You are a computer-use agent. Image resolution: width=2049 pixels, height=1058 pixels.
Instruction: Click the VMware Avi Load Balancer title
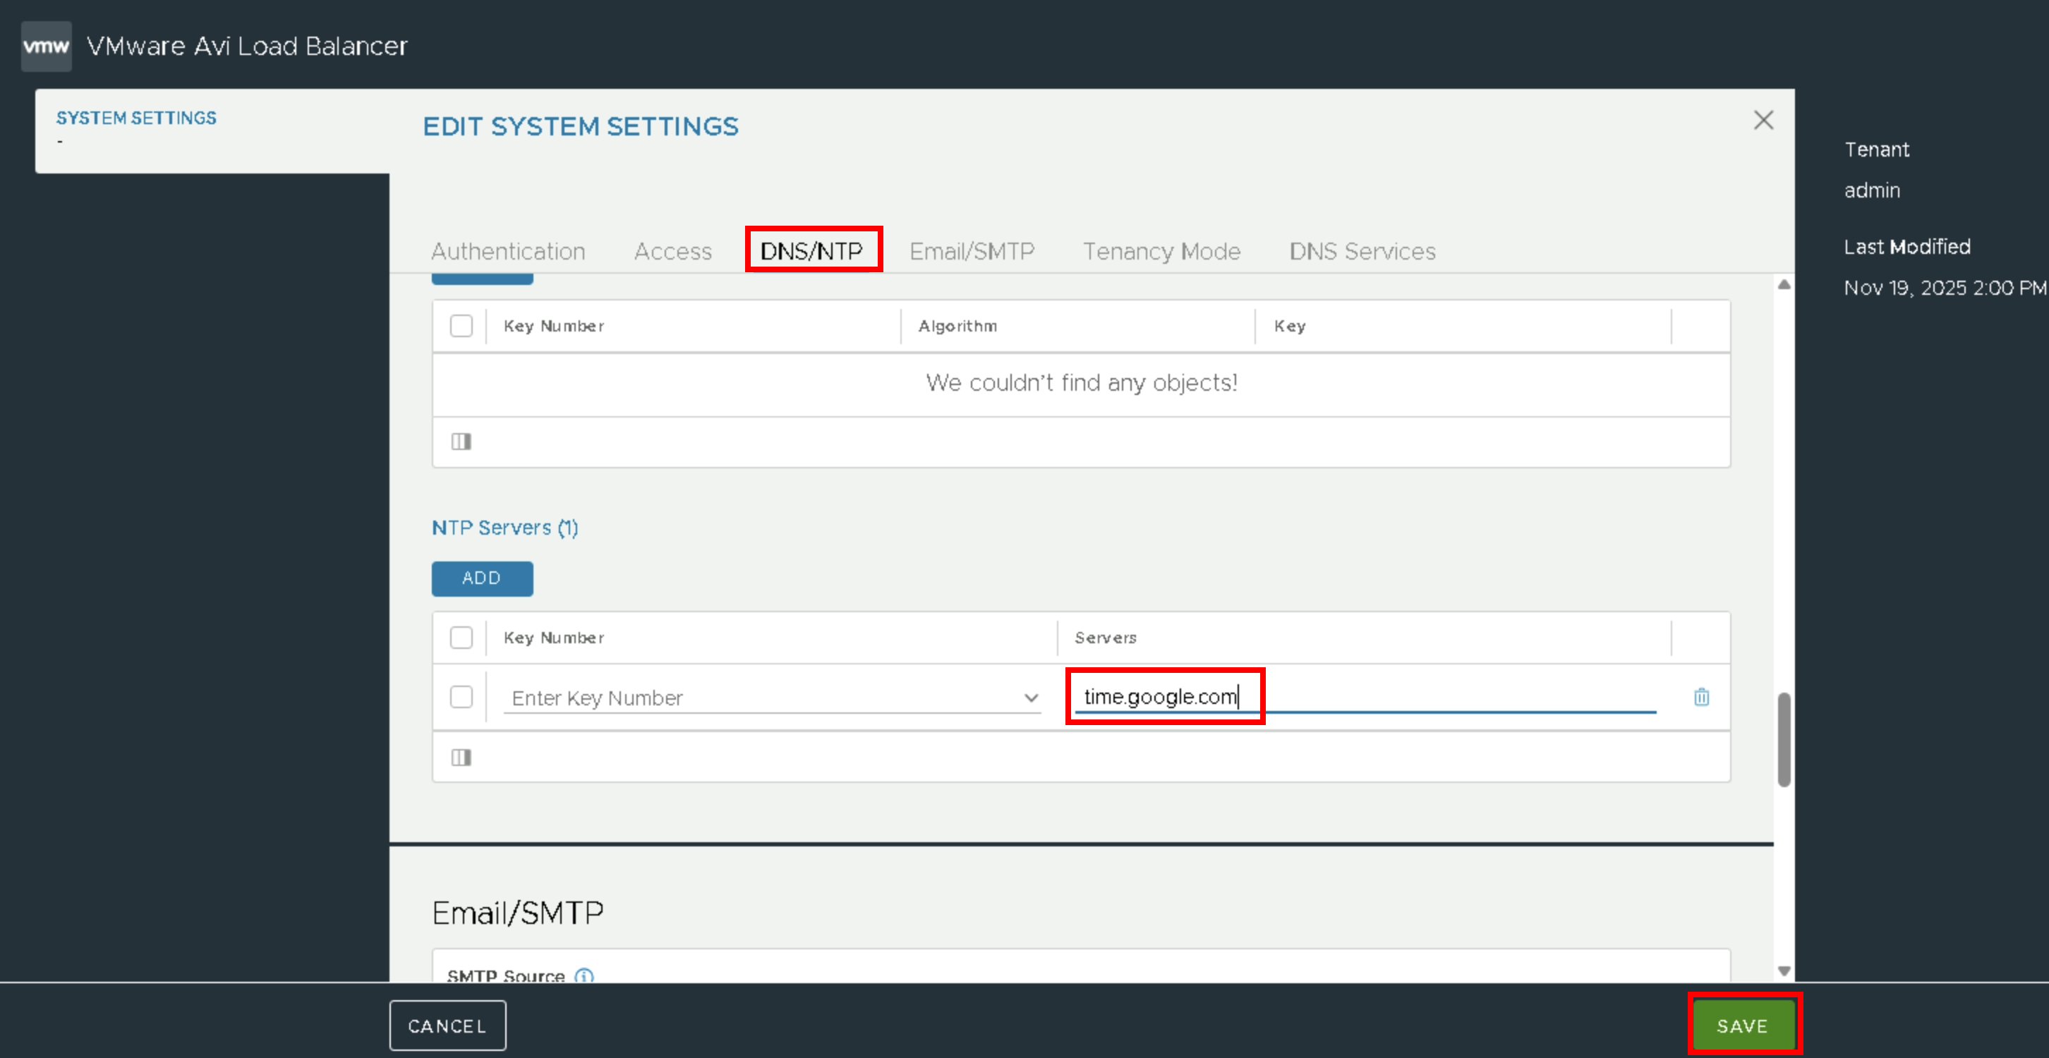point(246,46)
